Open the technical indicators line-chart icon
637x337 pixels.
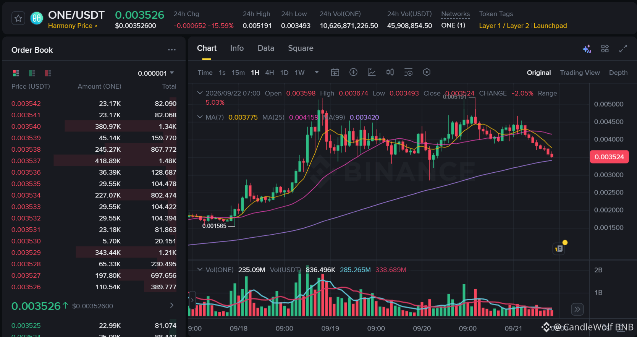372,72
